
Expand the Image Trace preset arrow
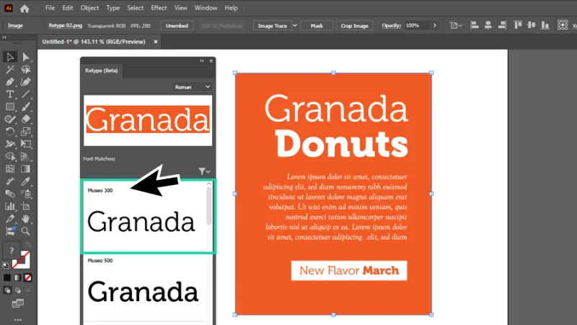295,25
